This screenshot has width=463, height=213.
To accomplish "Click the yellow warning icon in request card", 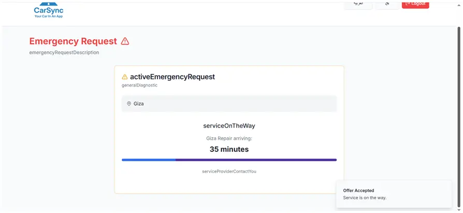I will [124, 77].
